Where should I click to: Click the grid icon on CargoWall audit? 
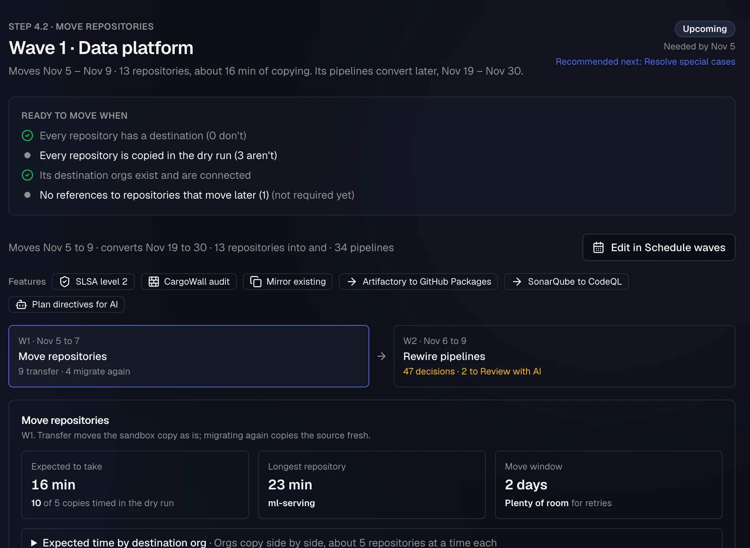coord(154,282)
